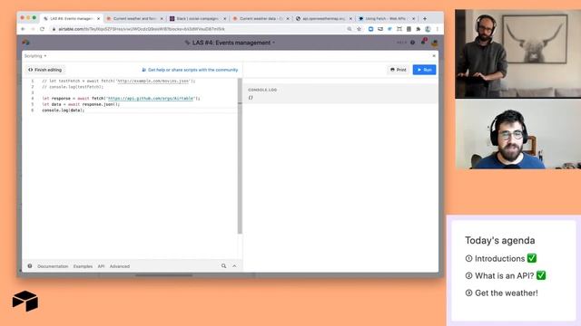Image resolution: width=581 pixels, height=326 pixels.
Task: Open the Chrome profile avatar
Action: pos(428,29)
